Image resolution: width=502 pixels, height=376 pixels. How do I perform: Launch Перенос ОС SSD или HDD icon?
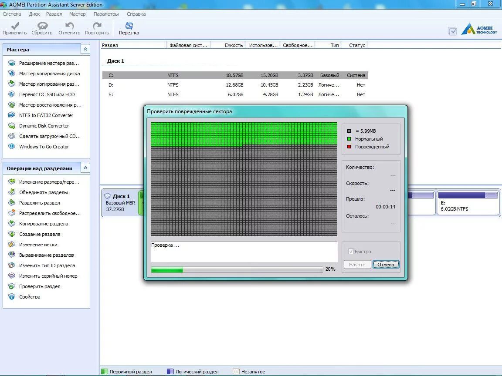click(x=12, y=94)
